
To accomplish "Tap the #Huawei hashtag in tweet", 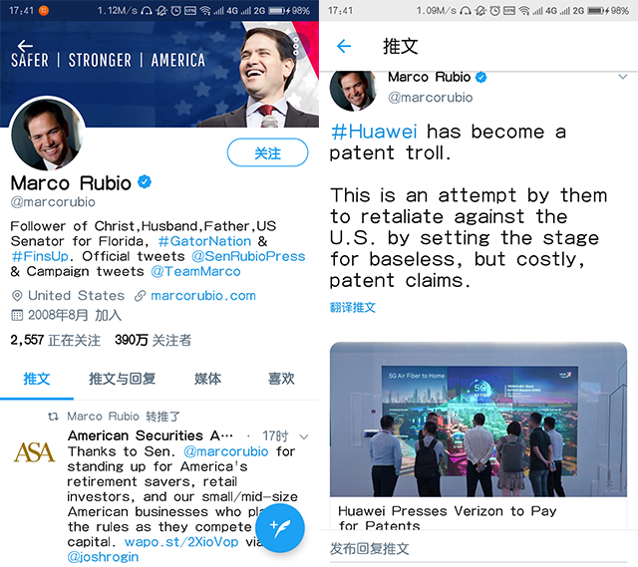I will (374, 132).
